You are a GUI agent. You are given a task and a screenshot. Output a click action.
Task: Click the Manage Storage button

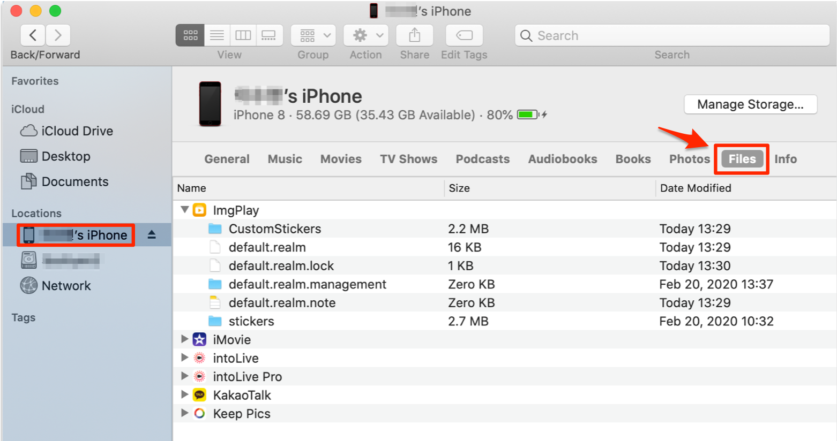[x=750, y=104]
